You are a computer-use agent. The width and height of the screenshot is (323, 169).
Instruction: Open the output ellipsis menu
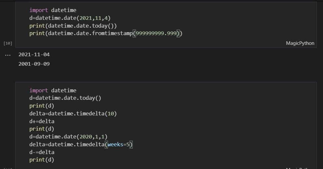tap(7, 55)
